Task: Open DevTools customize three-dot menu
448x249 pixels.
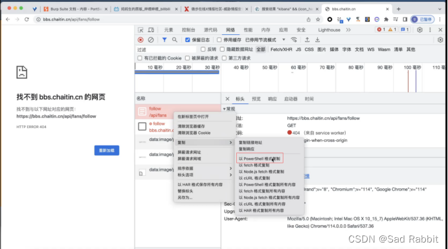Action: (x=430, y=30)
